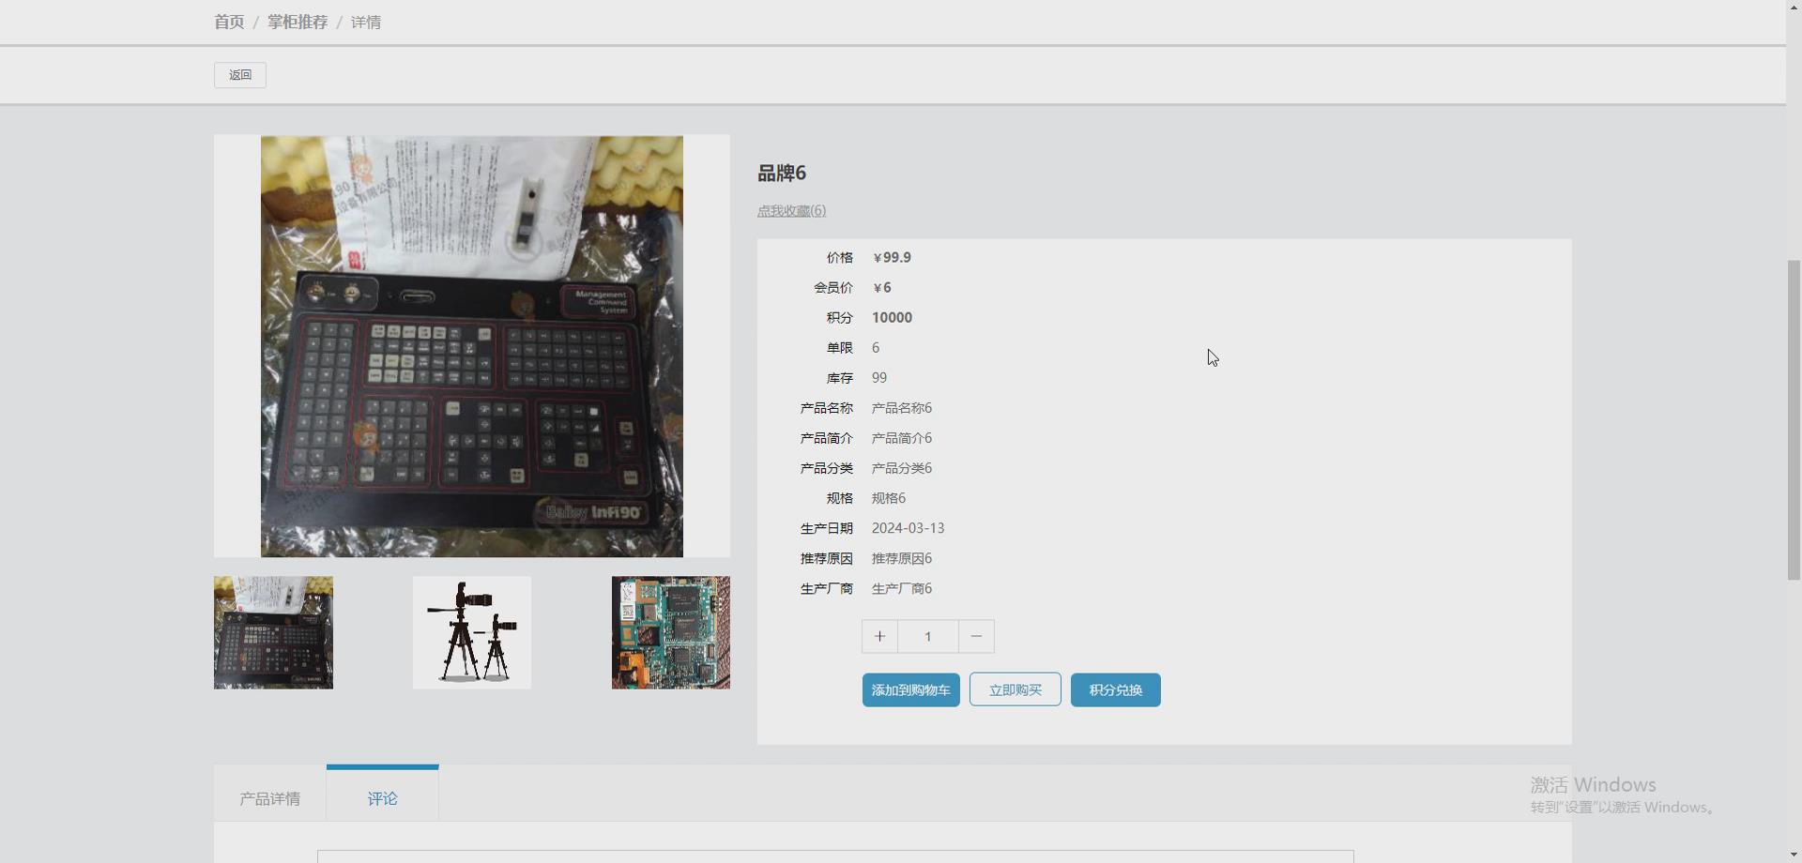
Task: Click the plus icon to increase quantity
Action: point(878,636)
